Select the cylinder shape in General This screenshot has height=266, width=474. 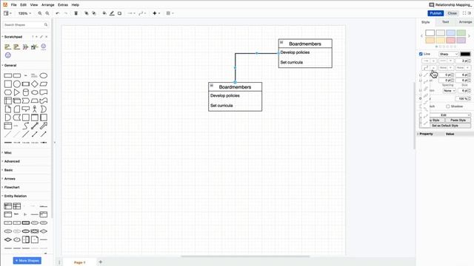26,92
